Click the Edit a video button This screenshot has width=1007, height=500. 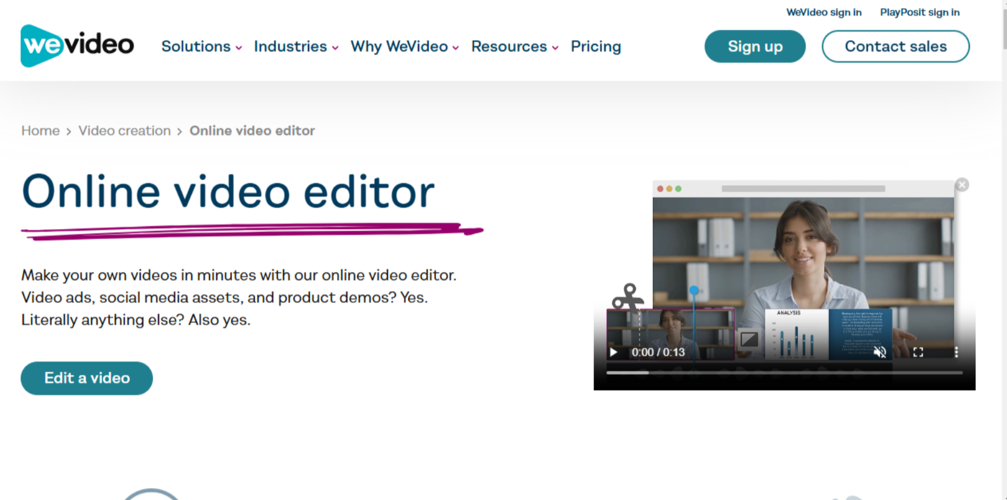(87, 378)
